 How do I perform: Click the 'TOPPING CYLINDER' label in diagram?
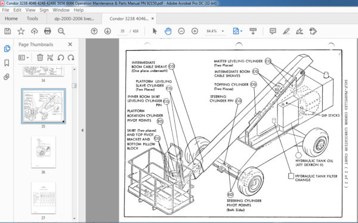click(231, 84)
